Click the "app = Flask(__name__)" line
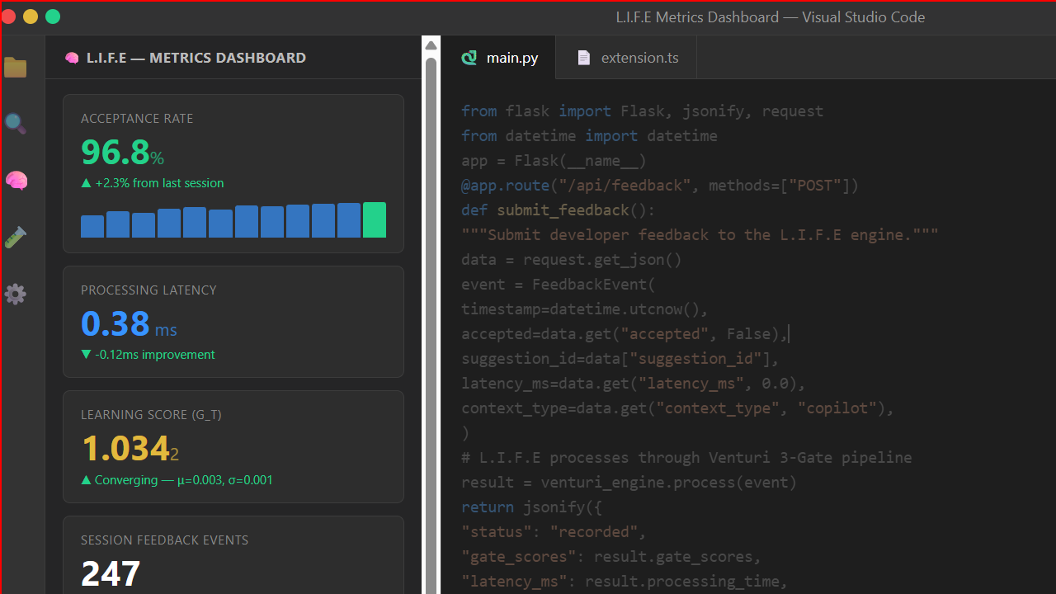 point(554,161)
